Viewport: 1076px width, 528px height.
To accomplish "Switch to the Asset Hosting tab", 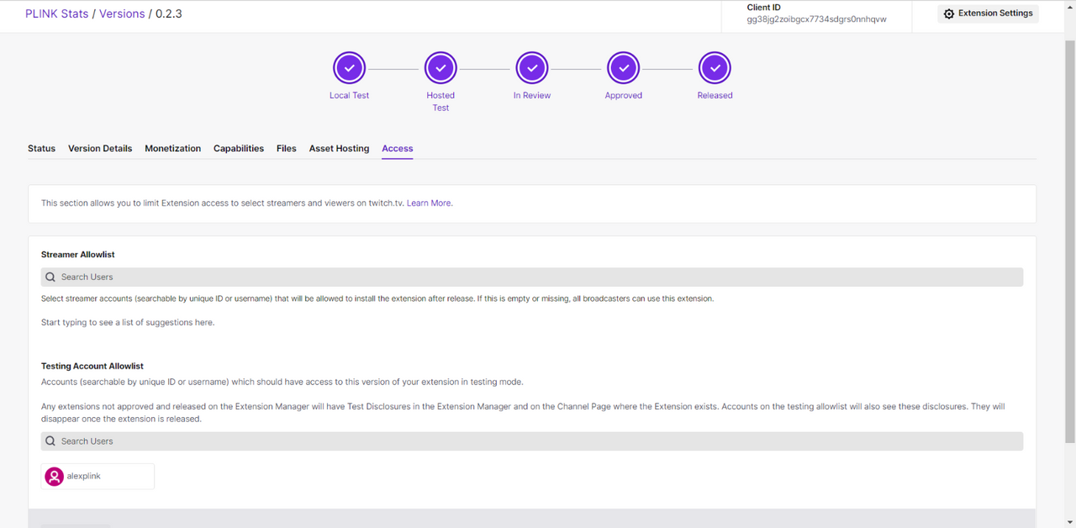I will (x=339, y=148).
